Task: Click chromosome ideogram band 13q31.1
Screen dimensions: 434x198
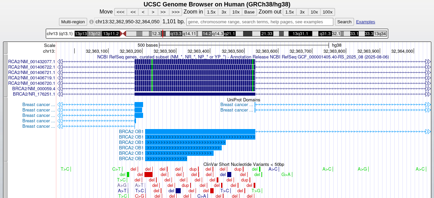Action: 300,34
